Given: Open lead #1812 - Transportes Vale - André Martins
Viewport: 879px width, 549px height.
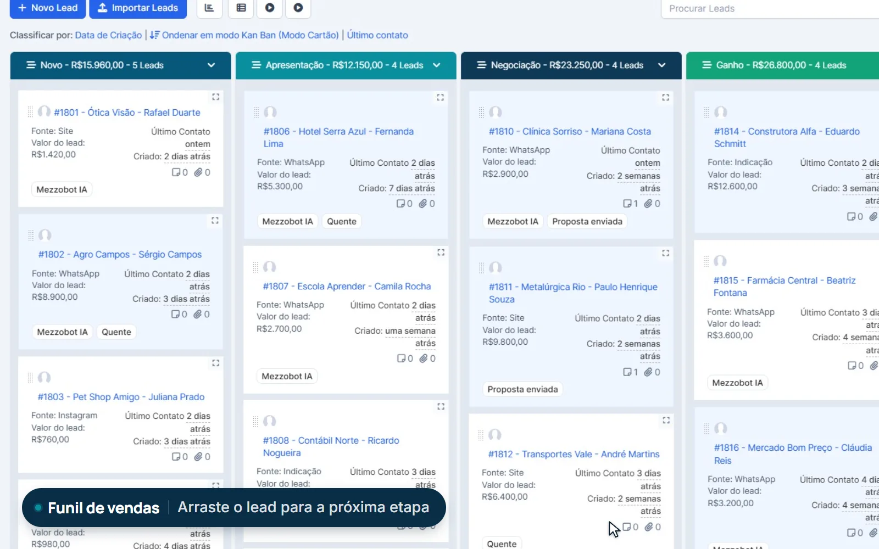Looking at the screenshot, I should coord(574,455).
